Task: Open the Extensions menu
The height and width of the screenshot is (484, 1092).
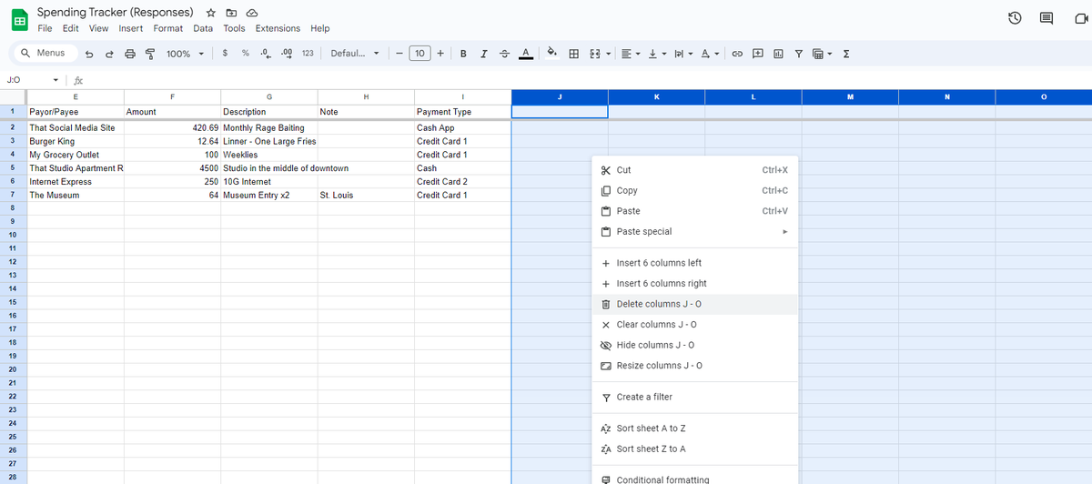Action: point(278,28)
